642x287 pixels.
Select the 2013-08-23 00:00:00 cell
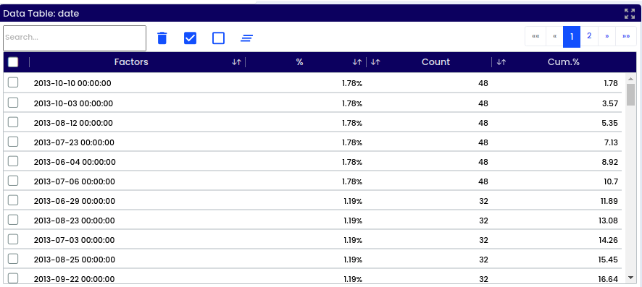(x=74, y=220)
